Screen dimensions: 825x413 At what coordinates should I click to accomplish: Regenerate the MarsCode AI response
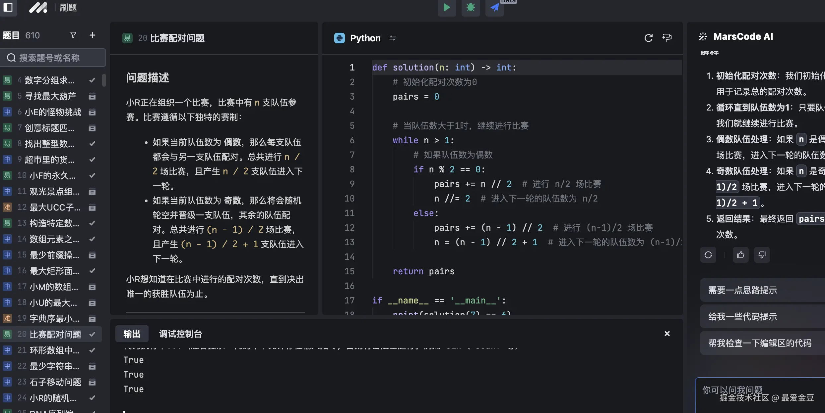[x=708, y=255]
